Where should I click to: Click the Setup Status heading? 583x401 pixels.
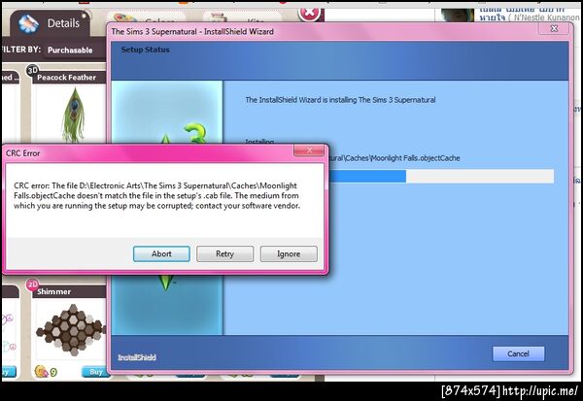tap(145, 50)
